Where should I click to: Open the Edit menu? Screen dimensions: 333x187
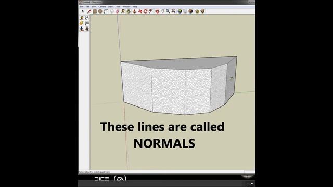click(87, 7)
